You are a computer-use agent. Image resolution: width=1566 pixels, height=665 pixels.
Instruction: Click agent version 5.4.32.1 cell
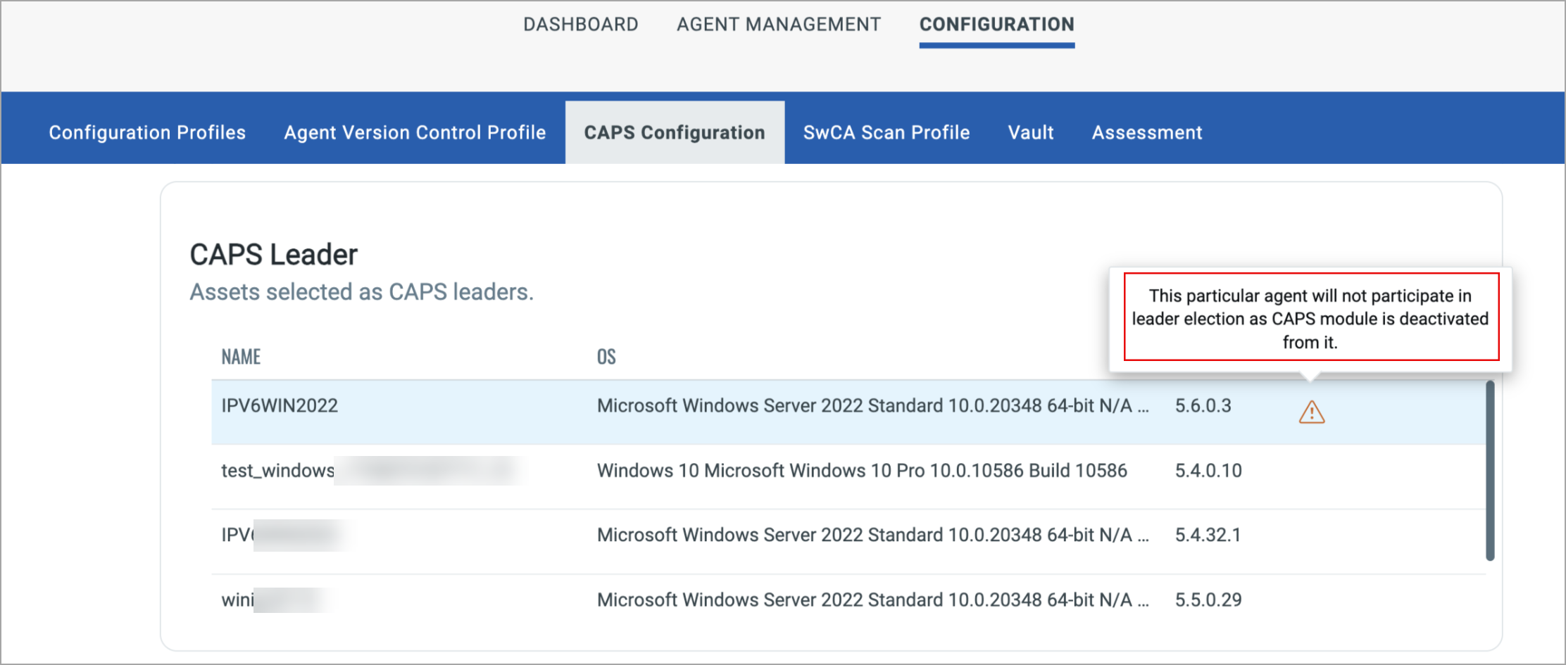coord(1207,536)
